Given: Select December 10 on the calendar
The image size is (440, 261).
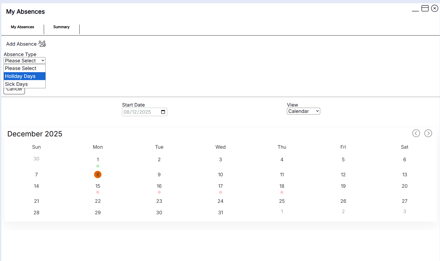Looking at the screenshot, I should coord(220,175).
